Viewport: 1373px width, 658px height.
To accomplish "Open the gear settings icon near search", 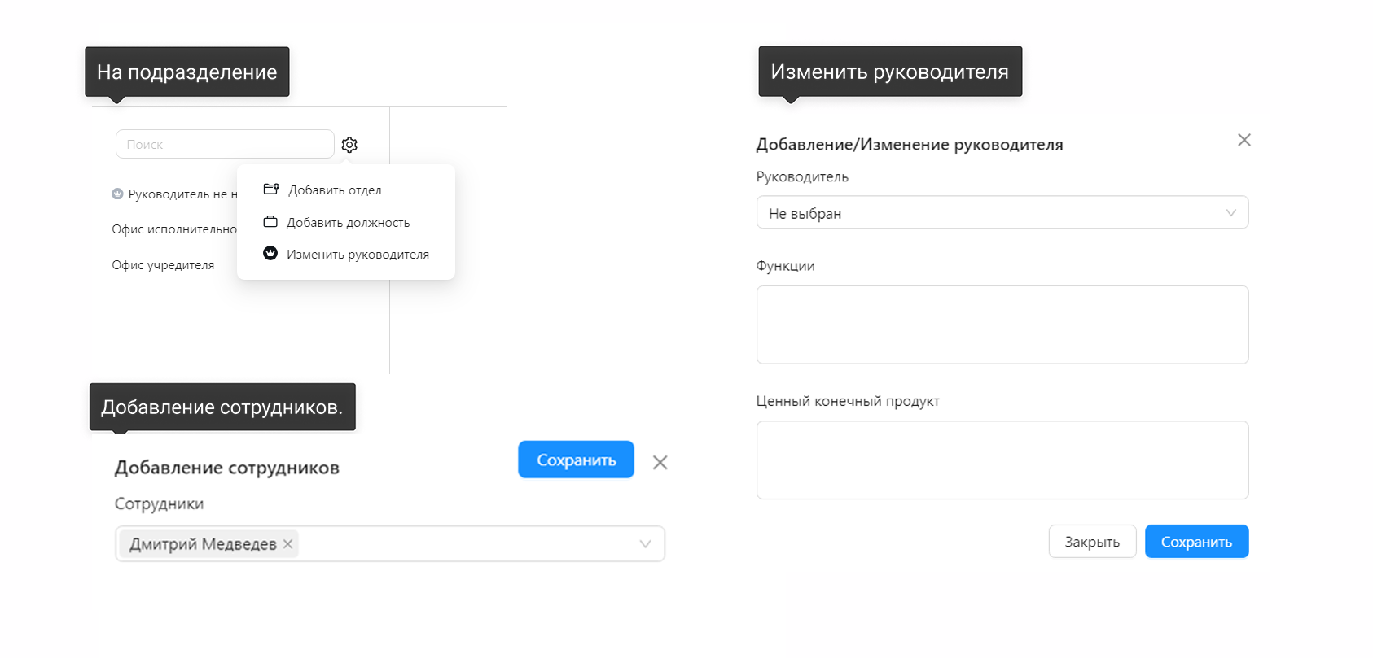I will click(x=349, y=145).
